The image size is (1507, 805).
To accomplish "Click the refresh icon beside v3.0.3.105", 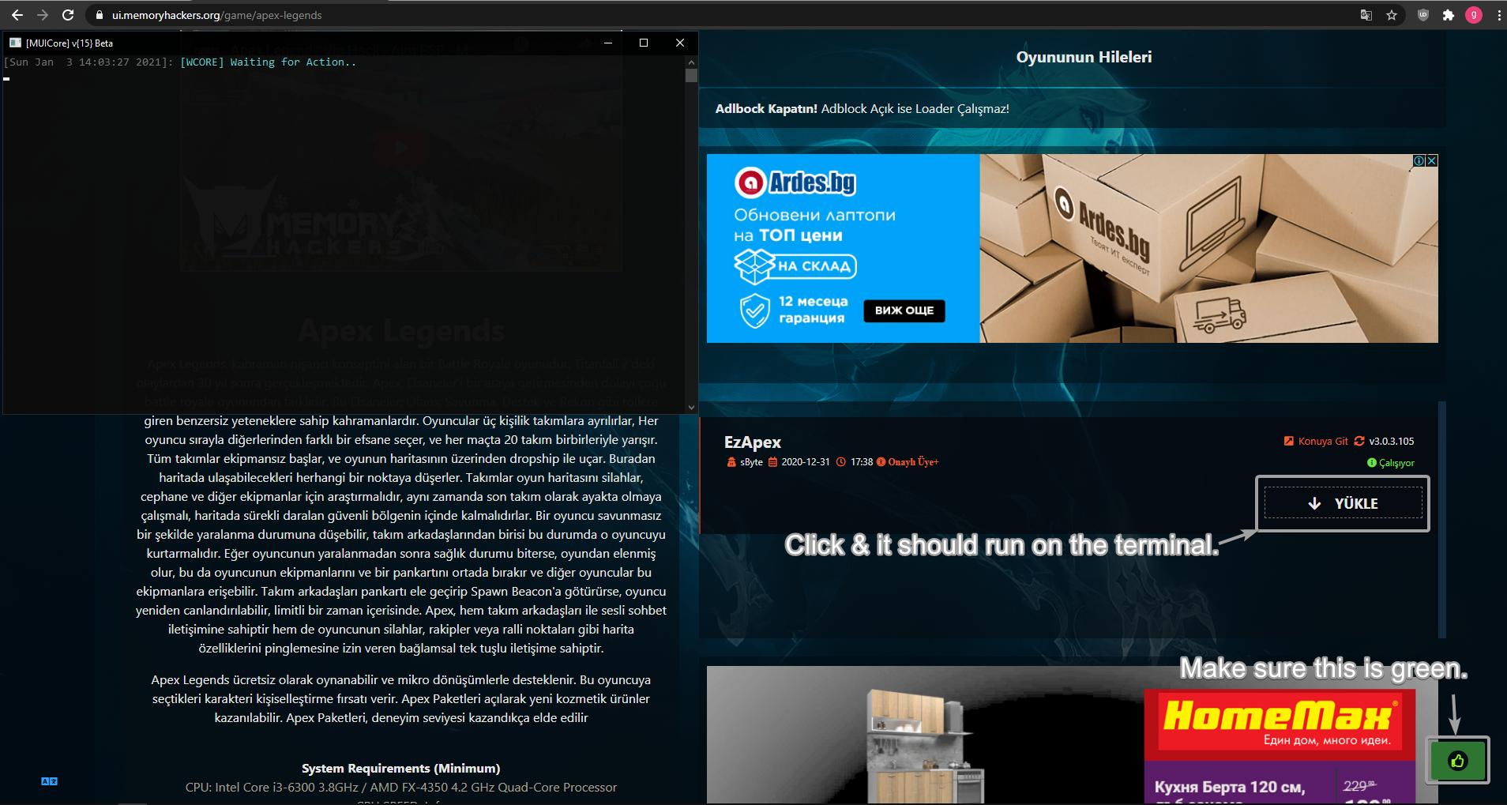I will 1359,442.
